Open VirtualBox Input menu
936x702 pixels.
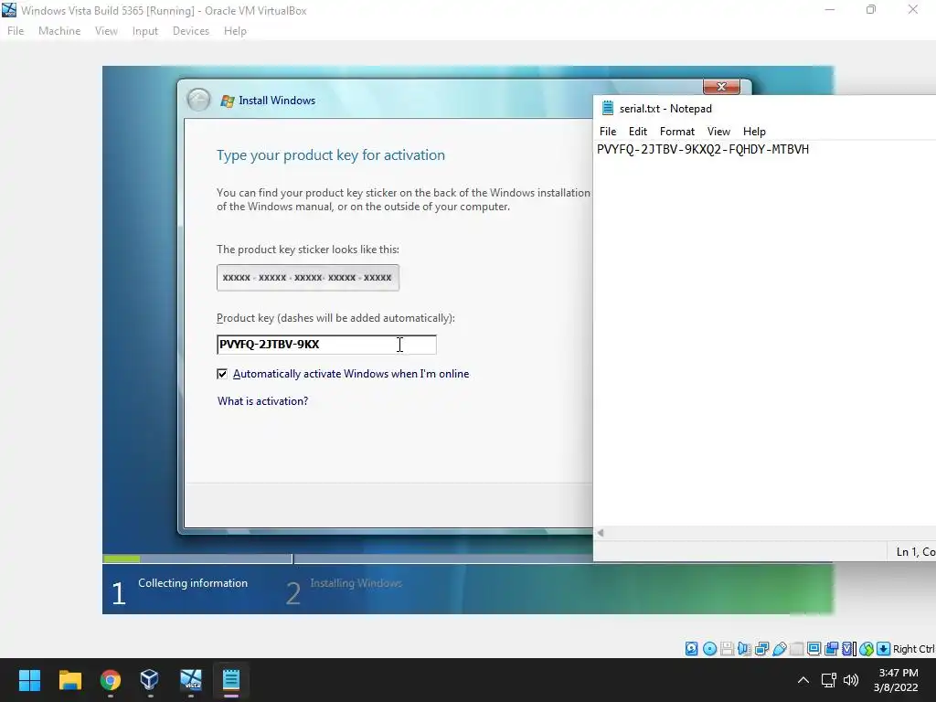[145, 31]
